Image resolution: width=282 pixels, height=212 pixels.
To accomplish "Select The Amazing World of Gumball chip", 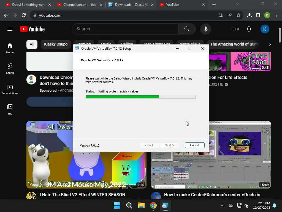I will (234, 44).
